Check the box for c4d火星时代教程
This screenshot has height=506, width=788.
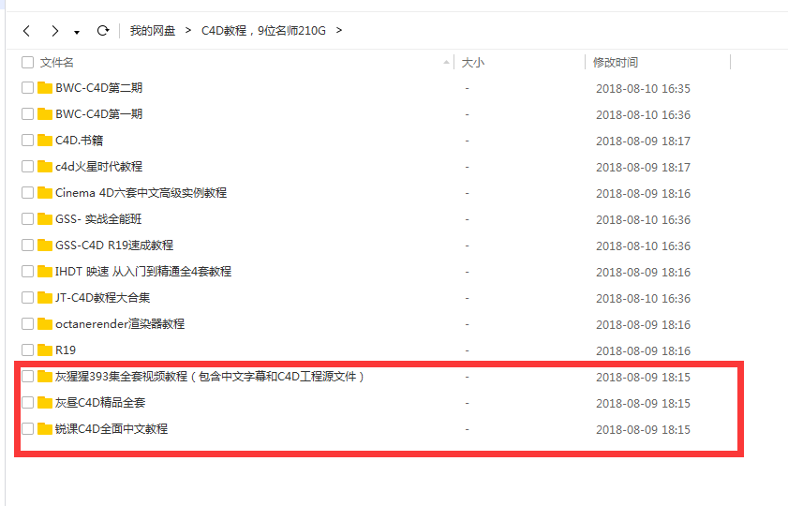pos(27,166)
